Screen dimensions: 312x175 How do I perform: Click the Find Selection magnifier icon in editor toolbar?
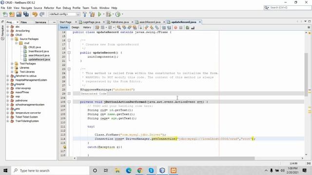[x=119, y=28]
